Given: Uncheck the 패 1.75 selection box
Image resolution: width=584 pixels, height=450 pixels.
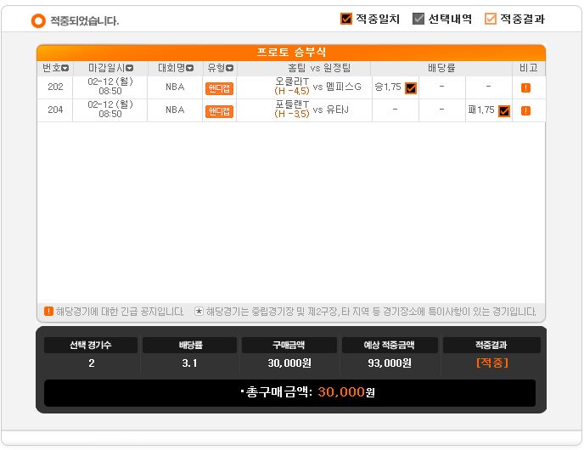Looking at the screenshot, I should click(504, 111).
